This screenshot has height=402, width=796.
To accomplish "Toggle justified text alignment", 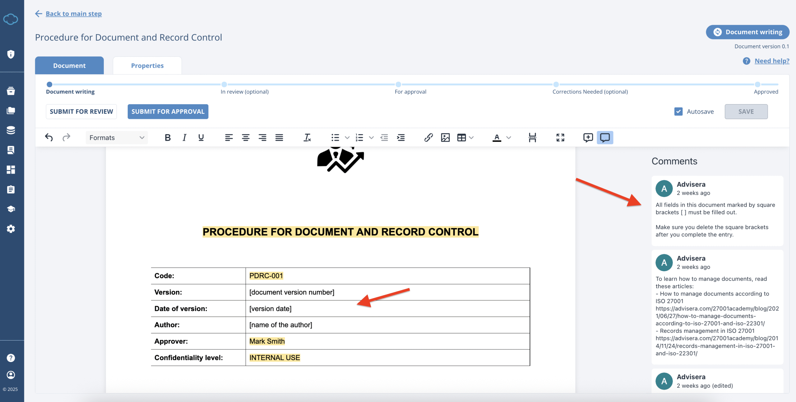I will click(279, 138).
